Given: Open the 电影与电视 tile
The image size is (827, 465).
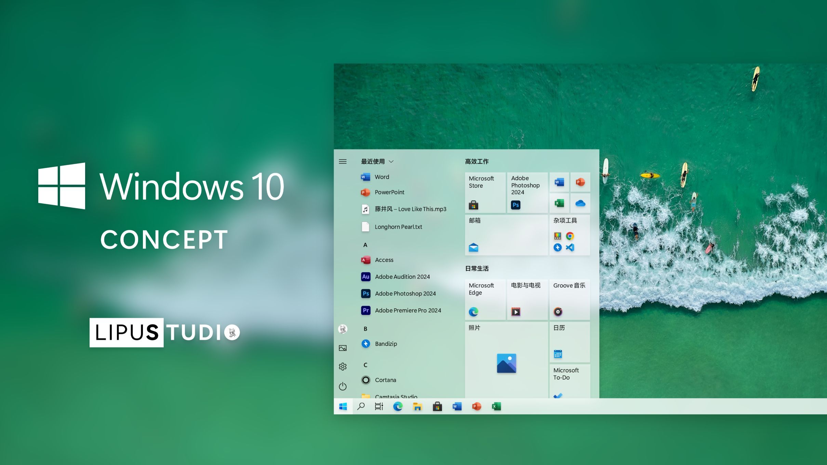Looking at the screenshot, I should [x=527, y=300].
